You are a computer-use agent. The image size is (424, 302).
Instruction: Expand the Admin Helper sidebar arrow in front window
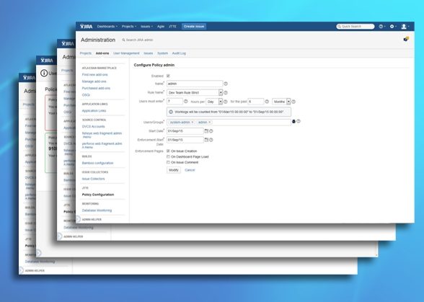click(x=78, y=218)
